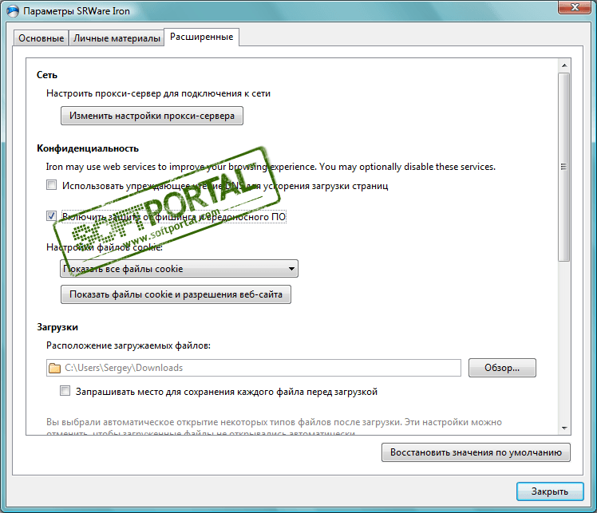
Task: Click the Сеть section heading
Action: point(47,75)
